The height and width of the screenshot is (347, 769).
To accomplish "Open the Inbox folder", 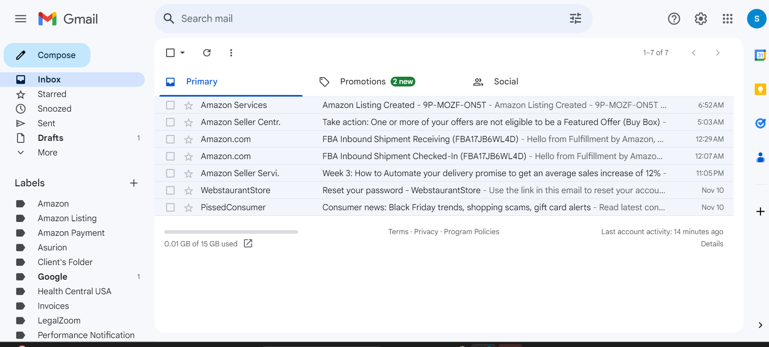I will (x=72, y=80).
